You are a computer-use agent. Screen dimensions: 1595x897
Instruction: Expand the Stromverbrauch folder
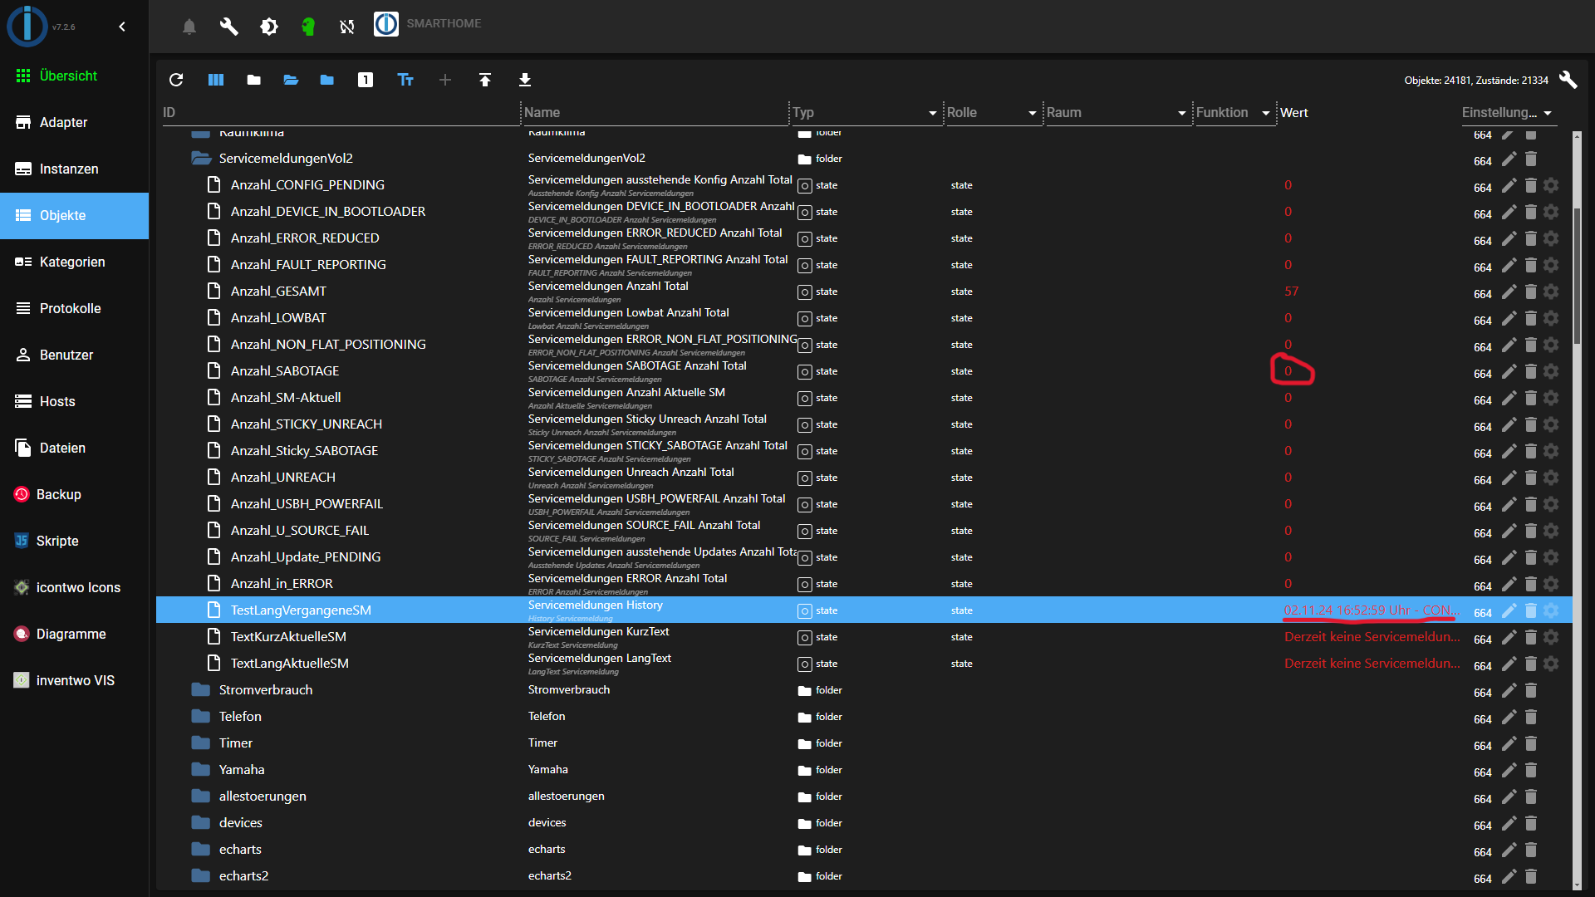(200, 689)
